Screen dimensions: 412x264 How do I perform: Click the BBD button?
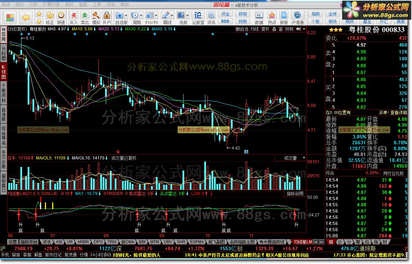pyautogui.click(x=225, y=21)
